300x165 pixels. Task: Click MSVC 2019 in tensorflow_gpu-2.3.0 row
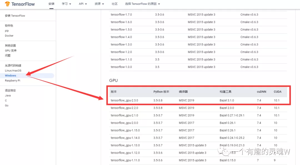(x=186, y=100)
